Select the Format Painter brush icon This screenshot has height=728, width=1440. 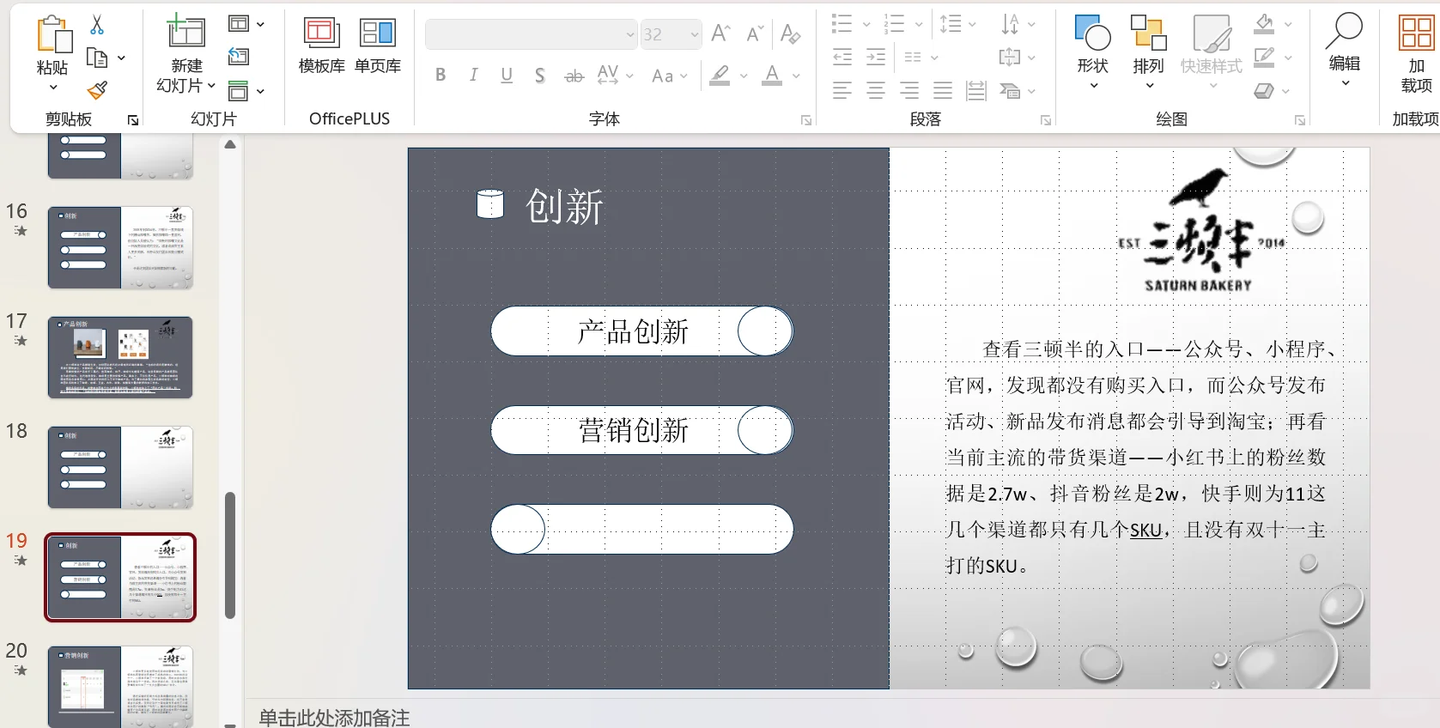(97, 89)
